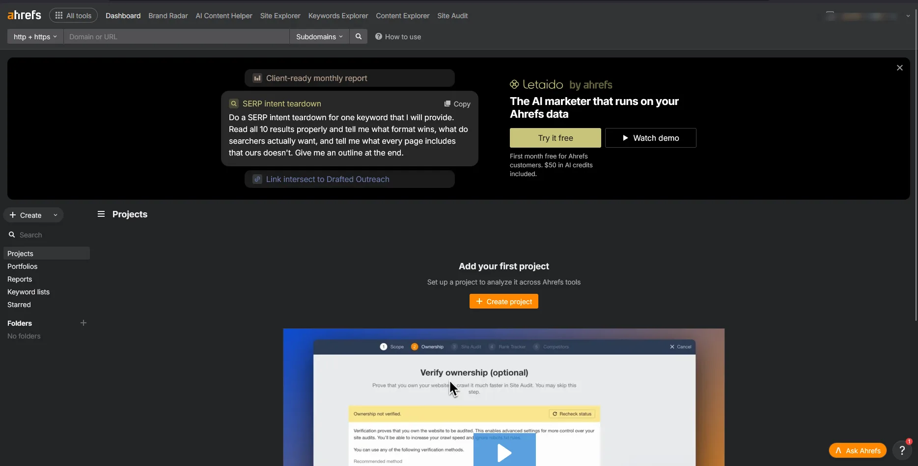This screenshot has height=466, width=918.
Task: Click the "No folders" text
Action: (24, 336)
